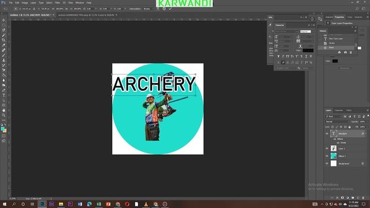Click the Character panel black color swatch
Viewport: 370px width, 208px height.
[x=308, y=50]
